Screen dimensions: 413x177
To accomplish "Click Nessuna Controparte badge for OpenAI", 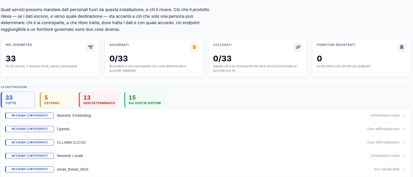I will pyautogui.click(x=30, y=129).
